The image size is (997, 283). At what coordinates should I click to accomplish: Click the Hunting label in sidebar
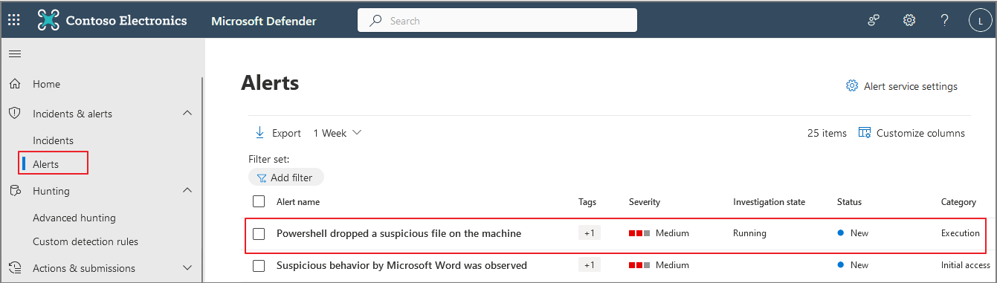51,191
